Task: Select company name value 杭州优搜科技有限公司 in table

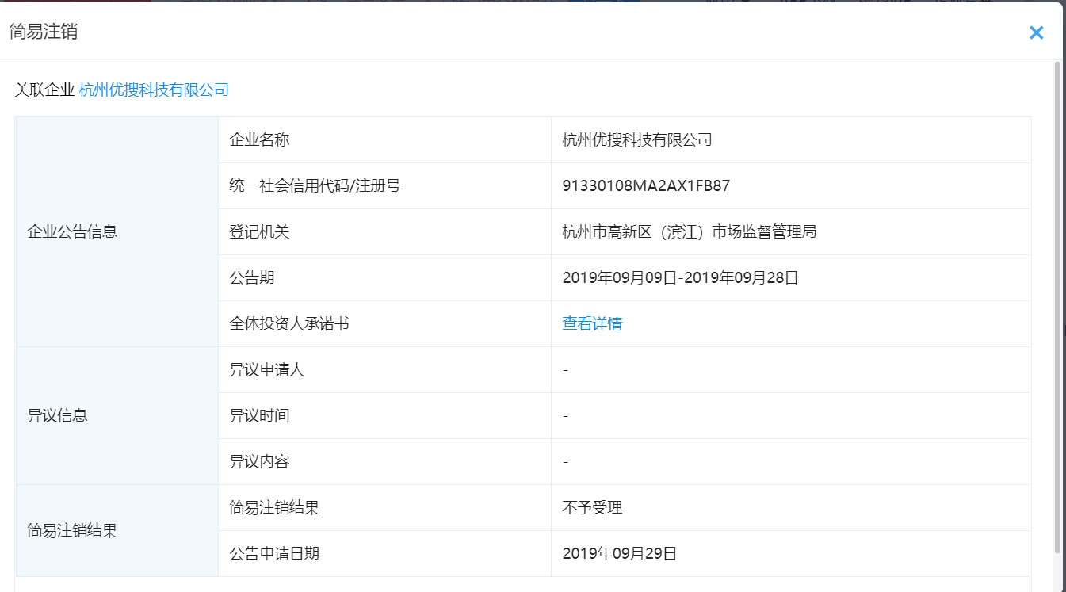Action: pos(637,140)
